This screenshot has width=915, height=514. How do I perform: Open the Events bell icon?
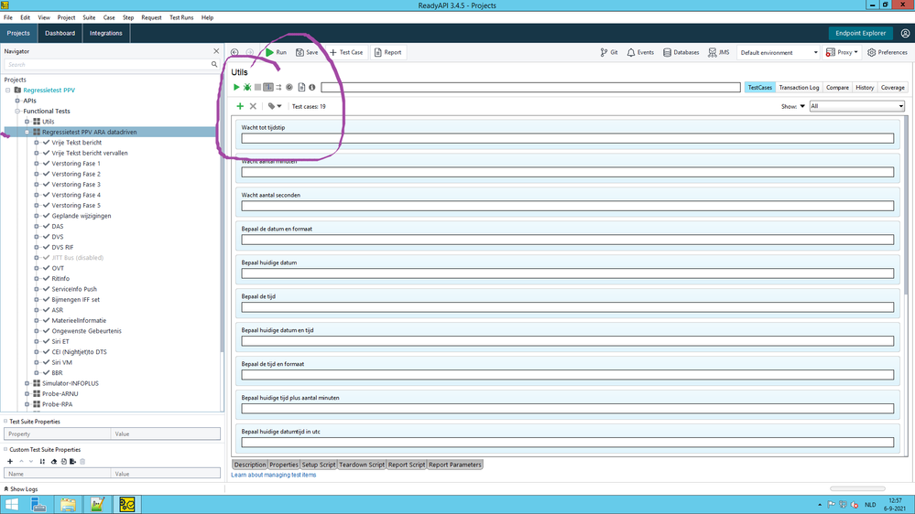coord(640,52)
